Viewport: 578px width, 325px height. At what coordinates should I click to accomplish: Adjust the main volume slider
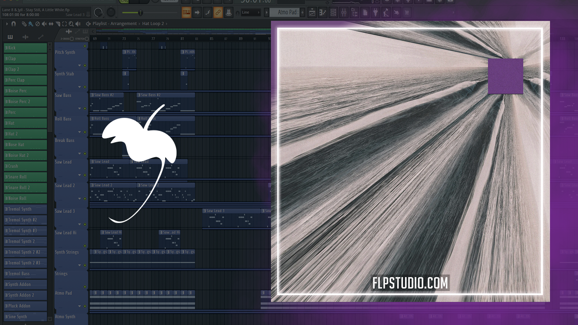tap(134, 13)
